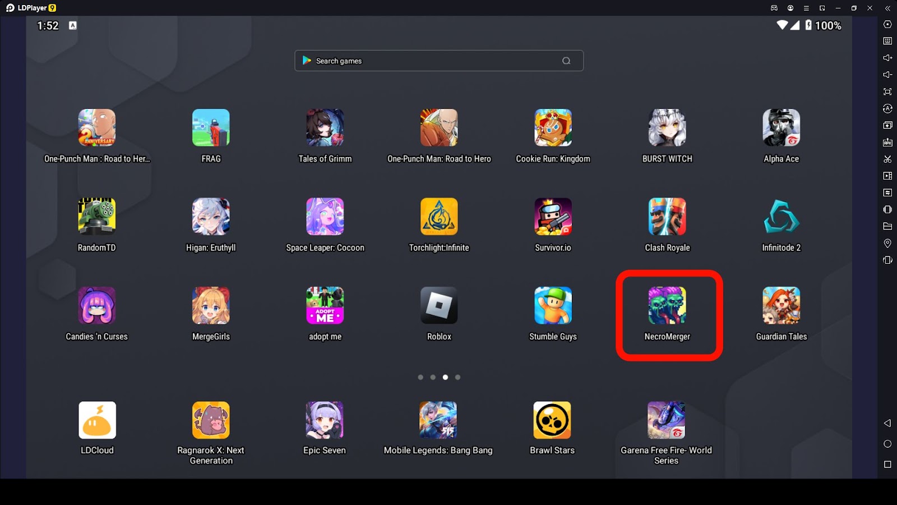This screenshot has width=897, height=505.
Task: Open the gamepad icon in title bar
Action: 774,8
